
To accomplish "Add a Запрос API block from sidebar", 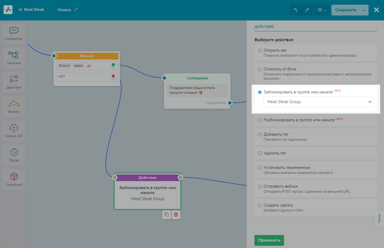I will (x=14, y=128).
